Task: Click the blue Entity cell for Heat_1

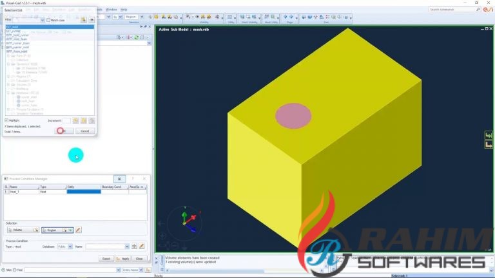Action: (84, 192)
